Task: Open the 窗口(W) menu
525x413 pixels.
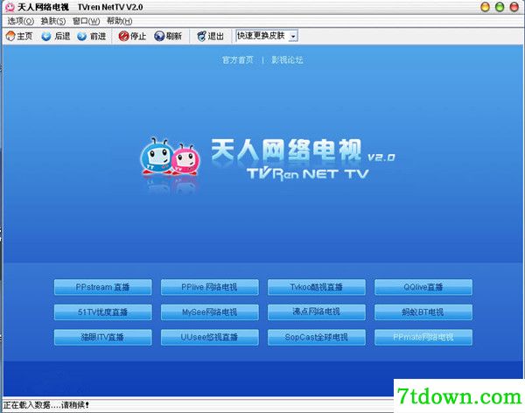Action: click(86, 21)
